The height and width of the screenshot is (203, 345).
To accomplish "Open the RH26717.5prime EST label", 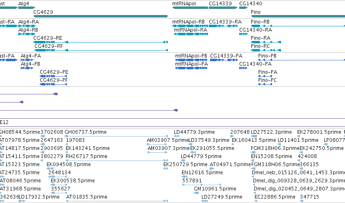I will (x=86, y=156).
